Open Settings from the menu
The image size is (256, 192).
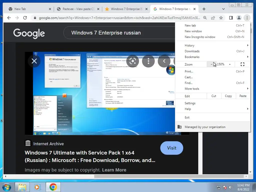pos(213,103)
